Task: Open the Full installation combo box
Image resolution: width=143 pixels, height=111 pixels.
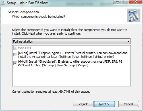Action: click(x=71, y=41)
